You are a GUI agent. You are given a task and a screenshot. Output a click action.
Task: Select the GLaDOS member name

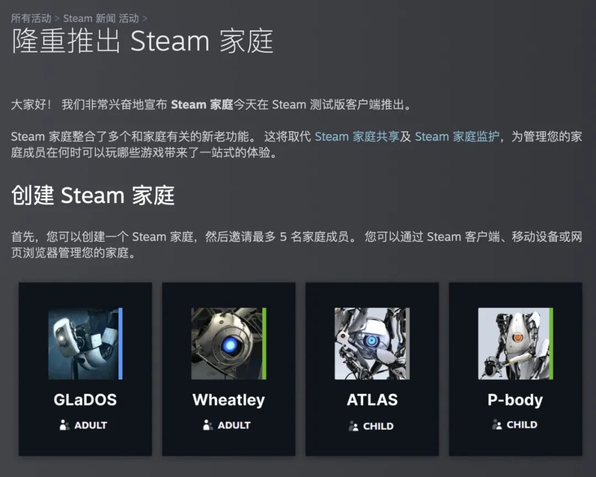pyautogui.click(x=85, y=400)
